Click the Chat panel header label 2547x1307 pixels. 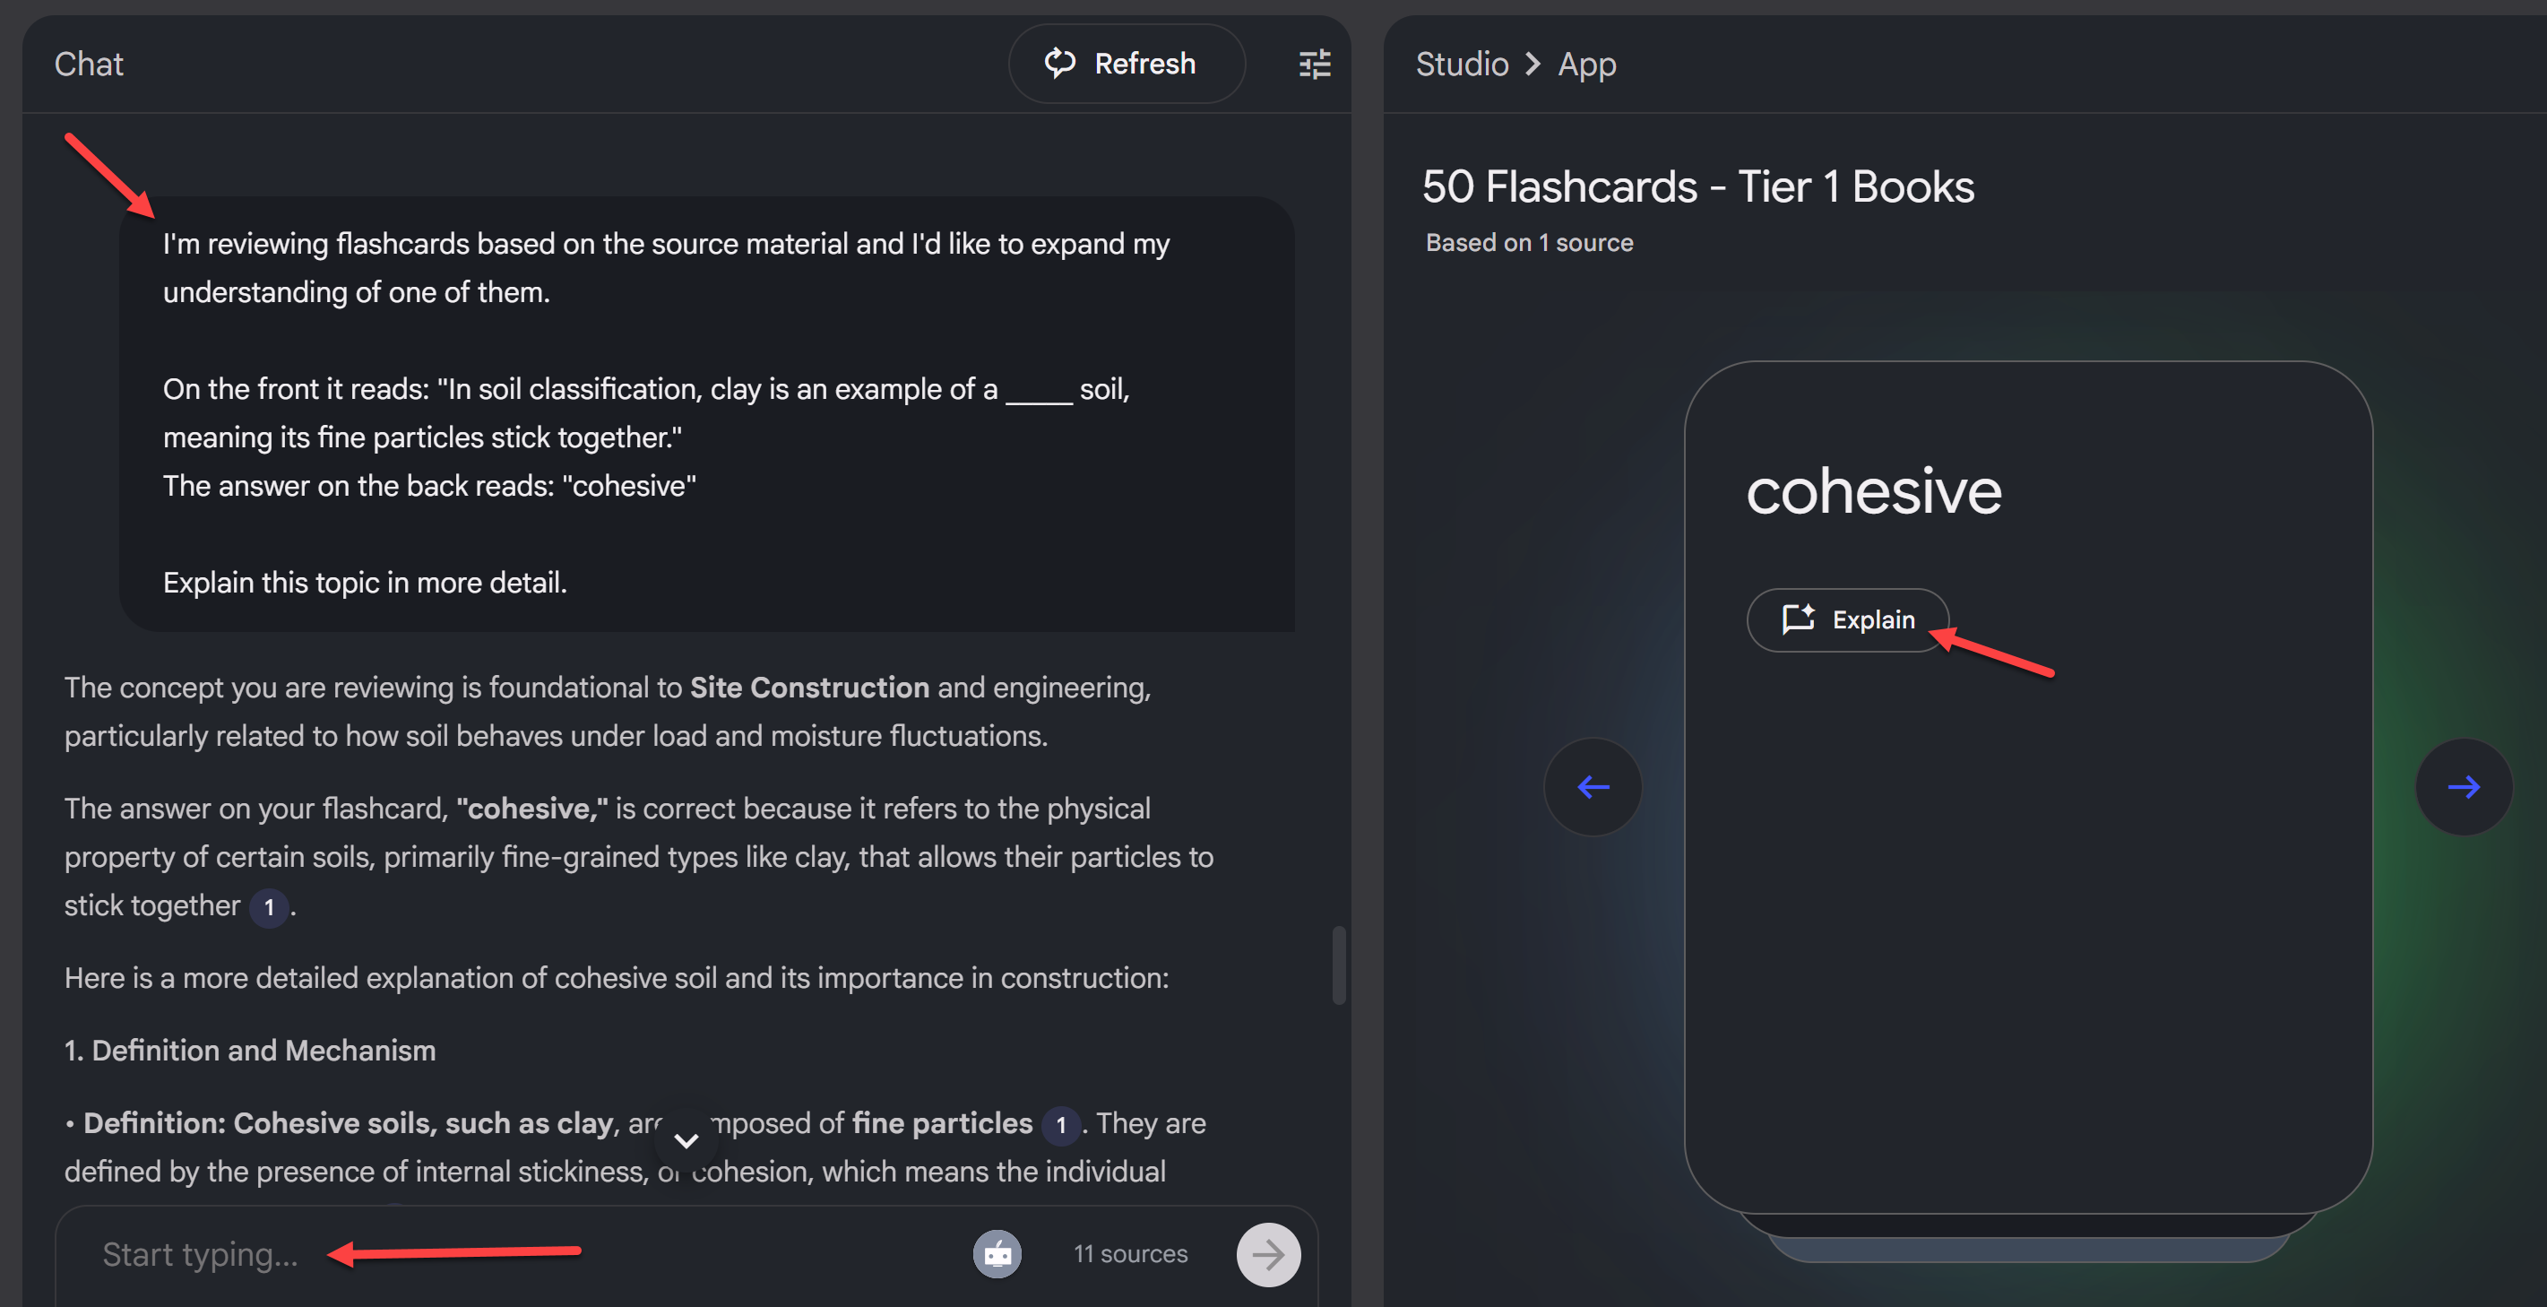[x=89, y=65]
